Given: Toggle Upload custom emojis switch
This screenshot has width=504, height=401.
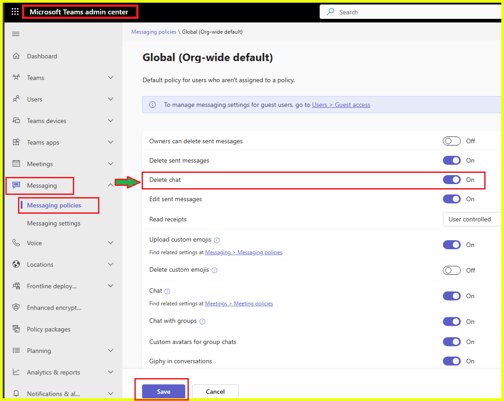Looking at the screenshot, I should [x=451, y=245].
